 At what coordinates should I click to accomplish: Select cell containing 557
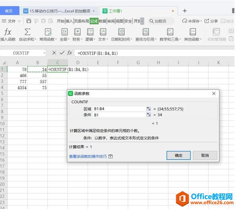click(x=38, y=81)
